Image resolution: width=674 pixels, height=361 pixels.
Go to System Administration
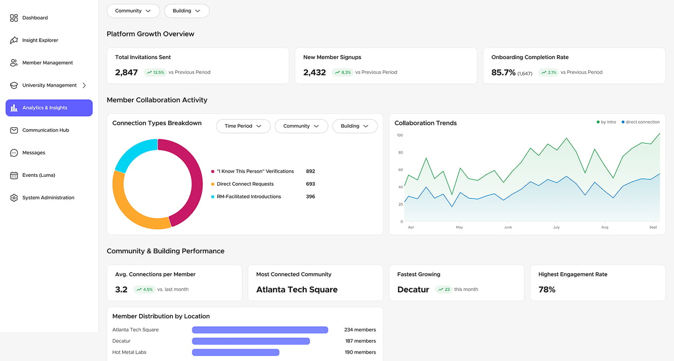click(49, 198)
